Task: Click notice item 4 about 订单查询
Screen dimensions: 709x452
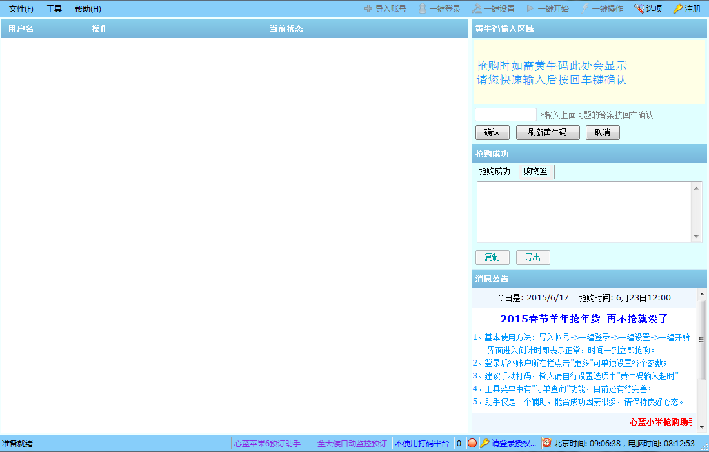Action: 562,389
